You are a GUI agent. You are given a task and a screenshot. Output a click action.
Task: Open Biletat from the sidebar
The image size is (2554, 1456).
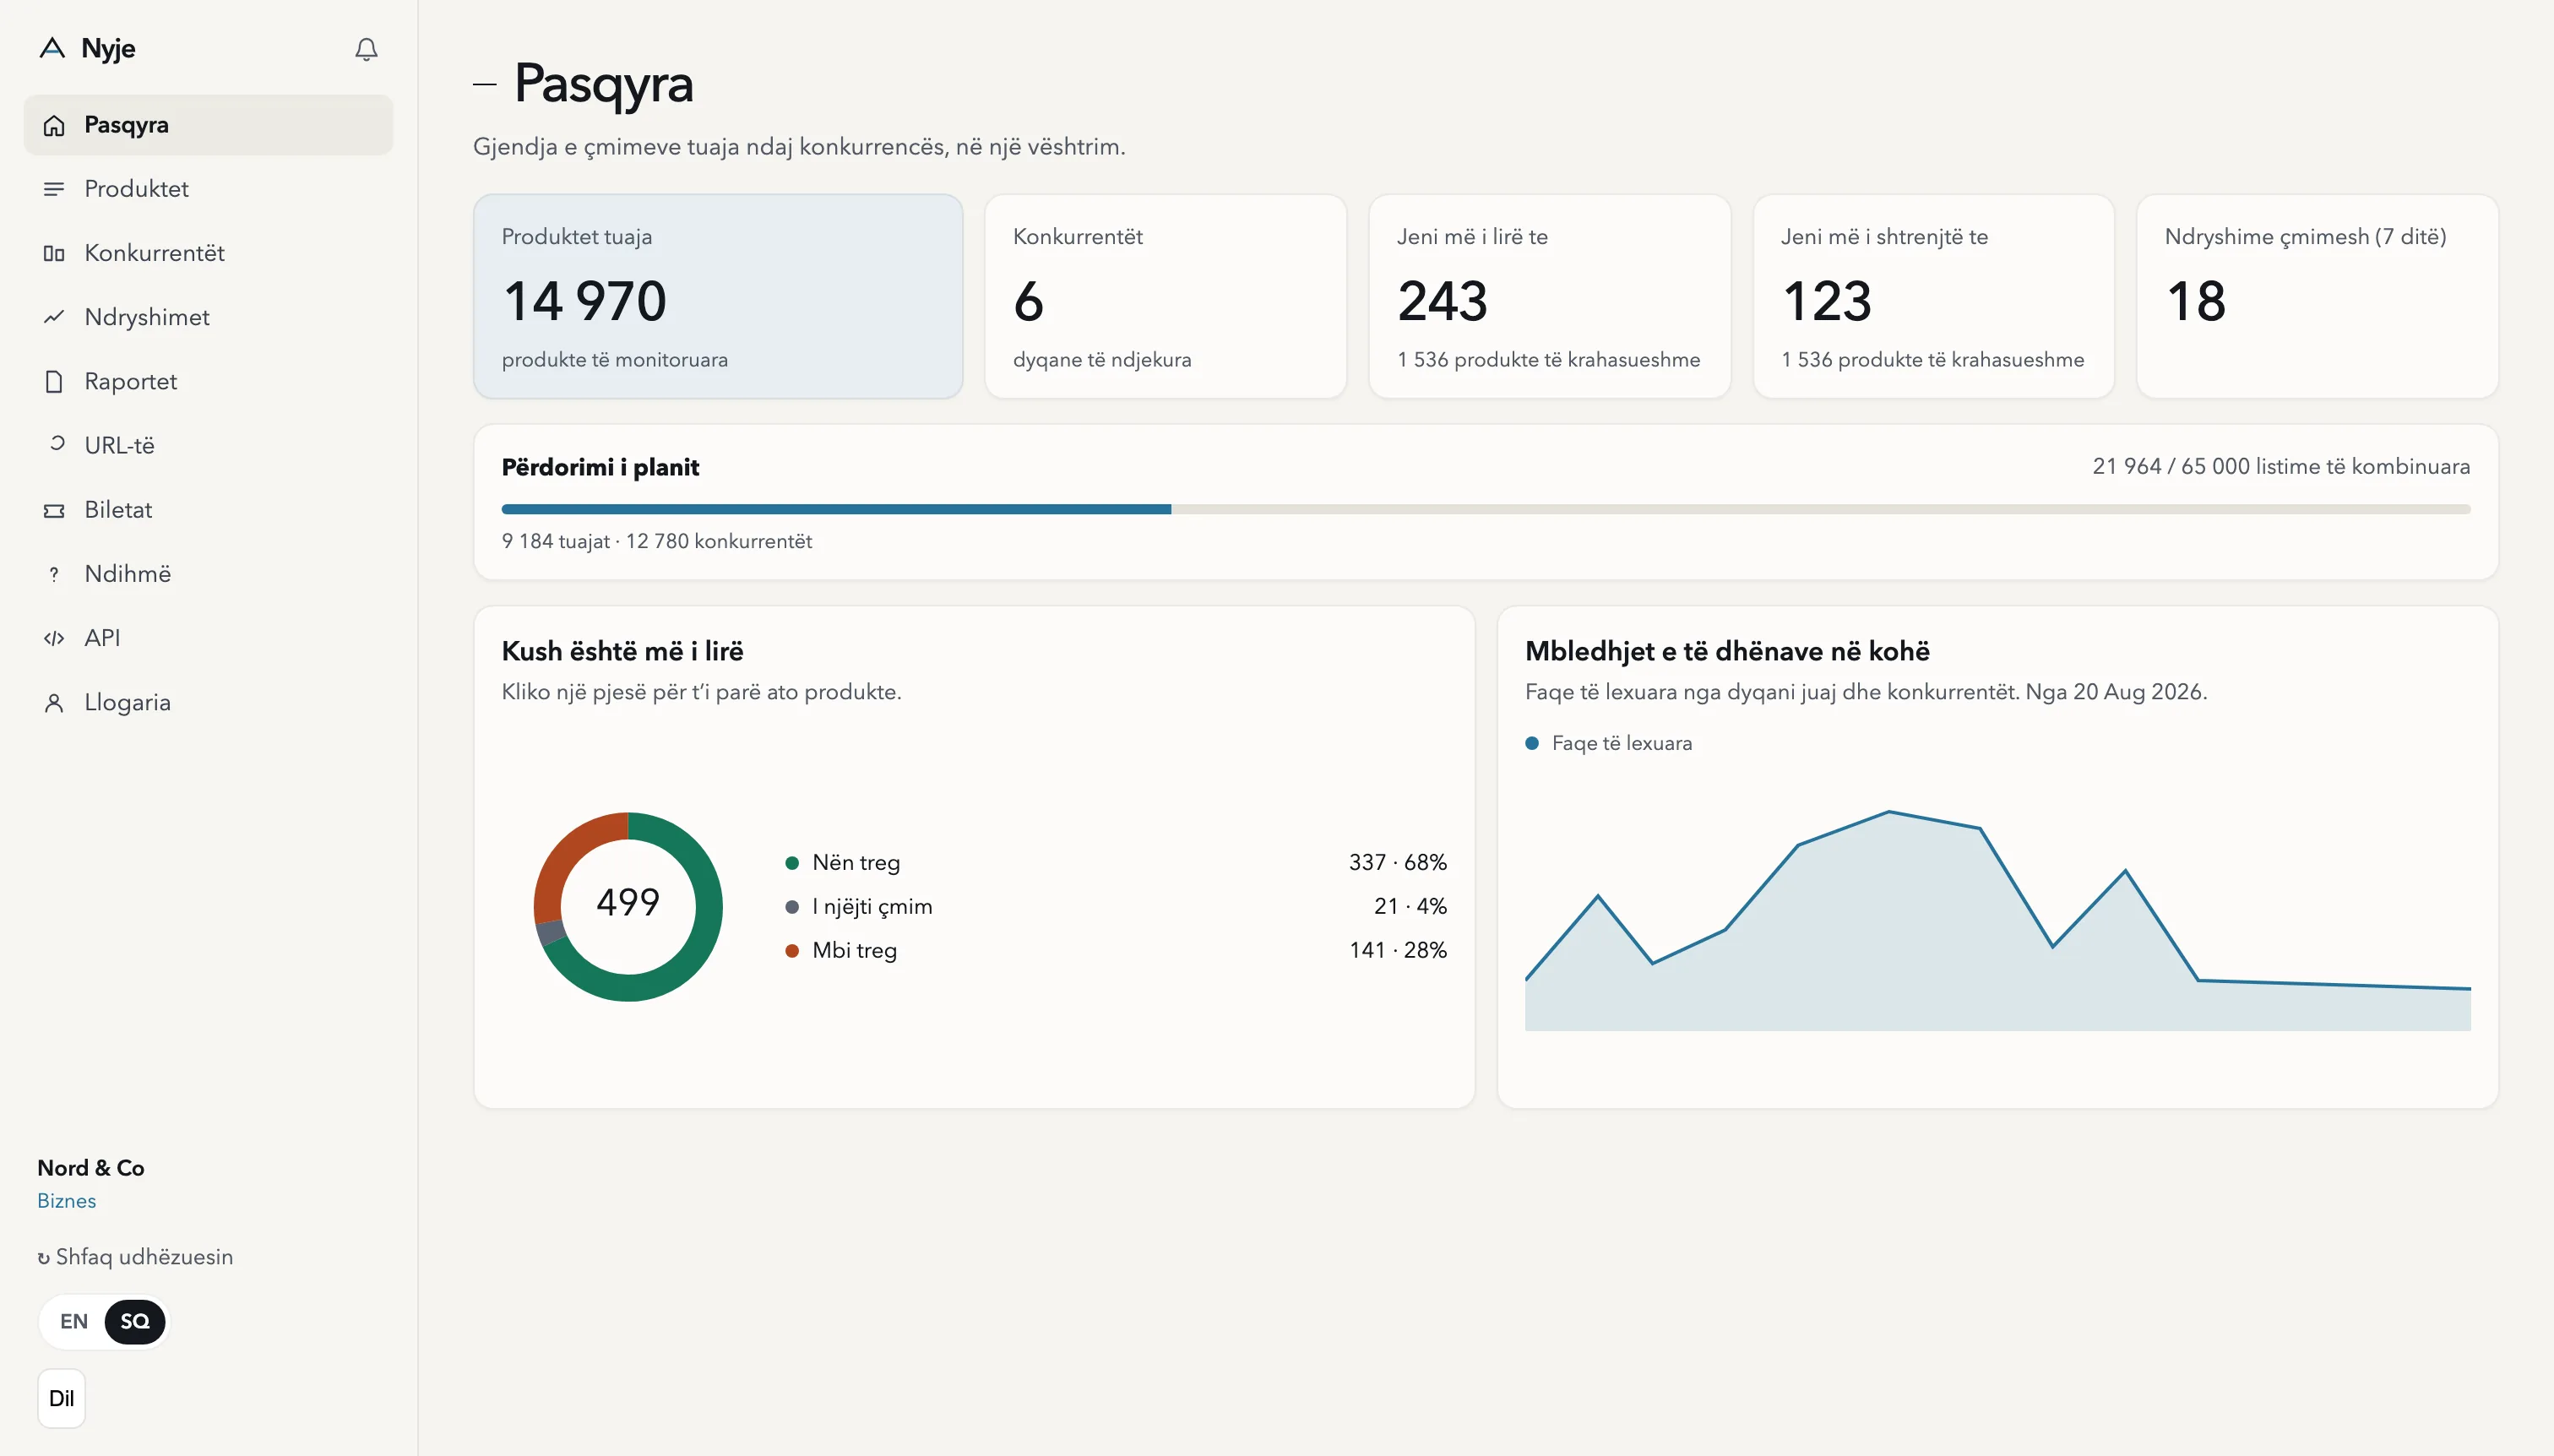[208, 510]
